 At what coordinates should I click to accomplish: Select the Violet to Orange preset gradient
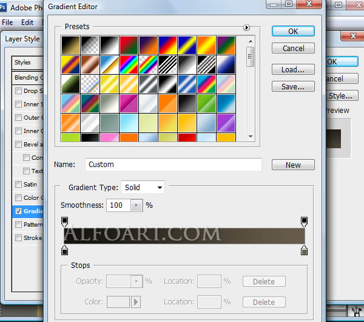coord(149,45)
